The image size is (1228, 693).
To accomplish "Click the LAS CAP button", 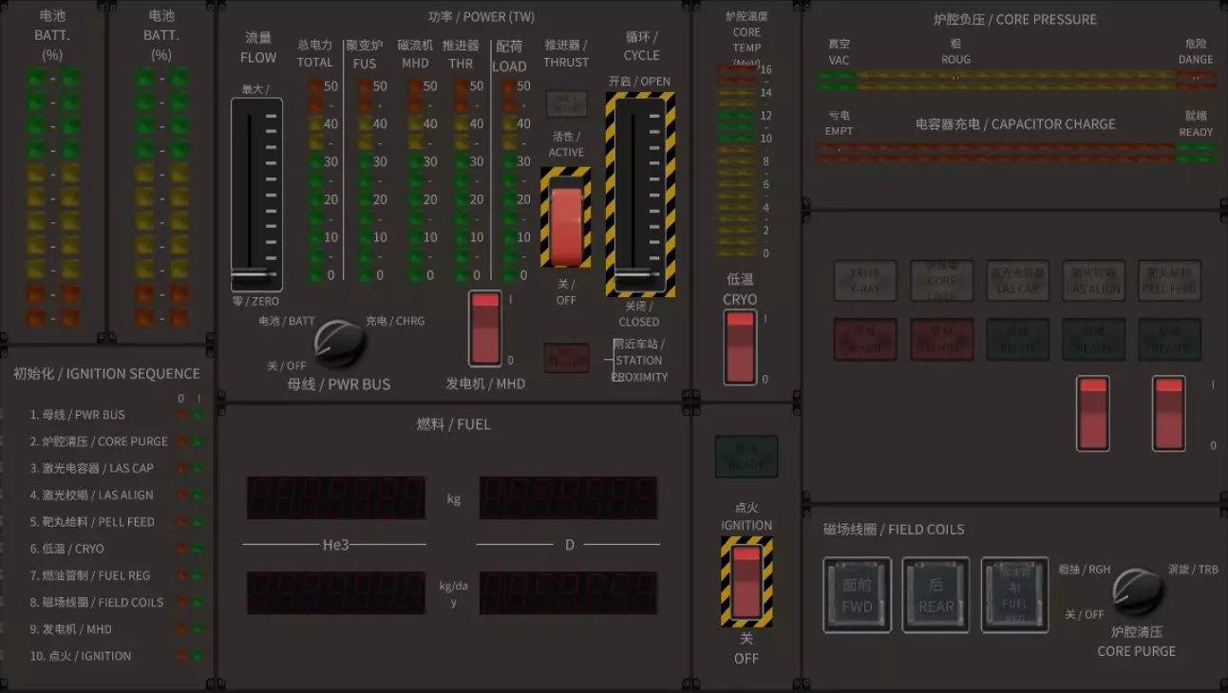I will 1018,281.
